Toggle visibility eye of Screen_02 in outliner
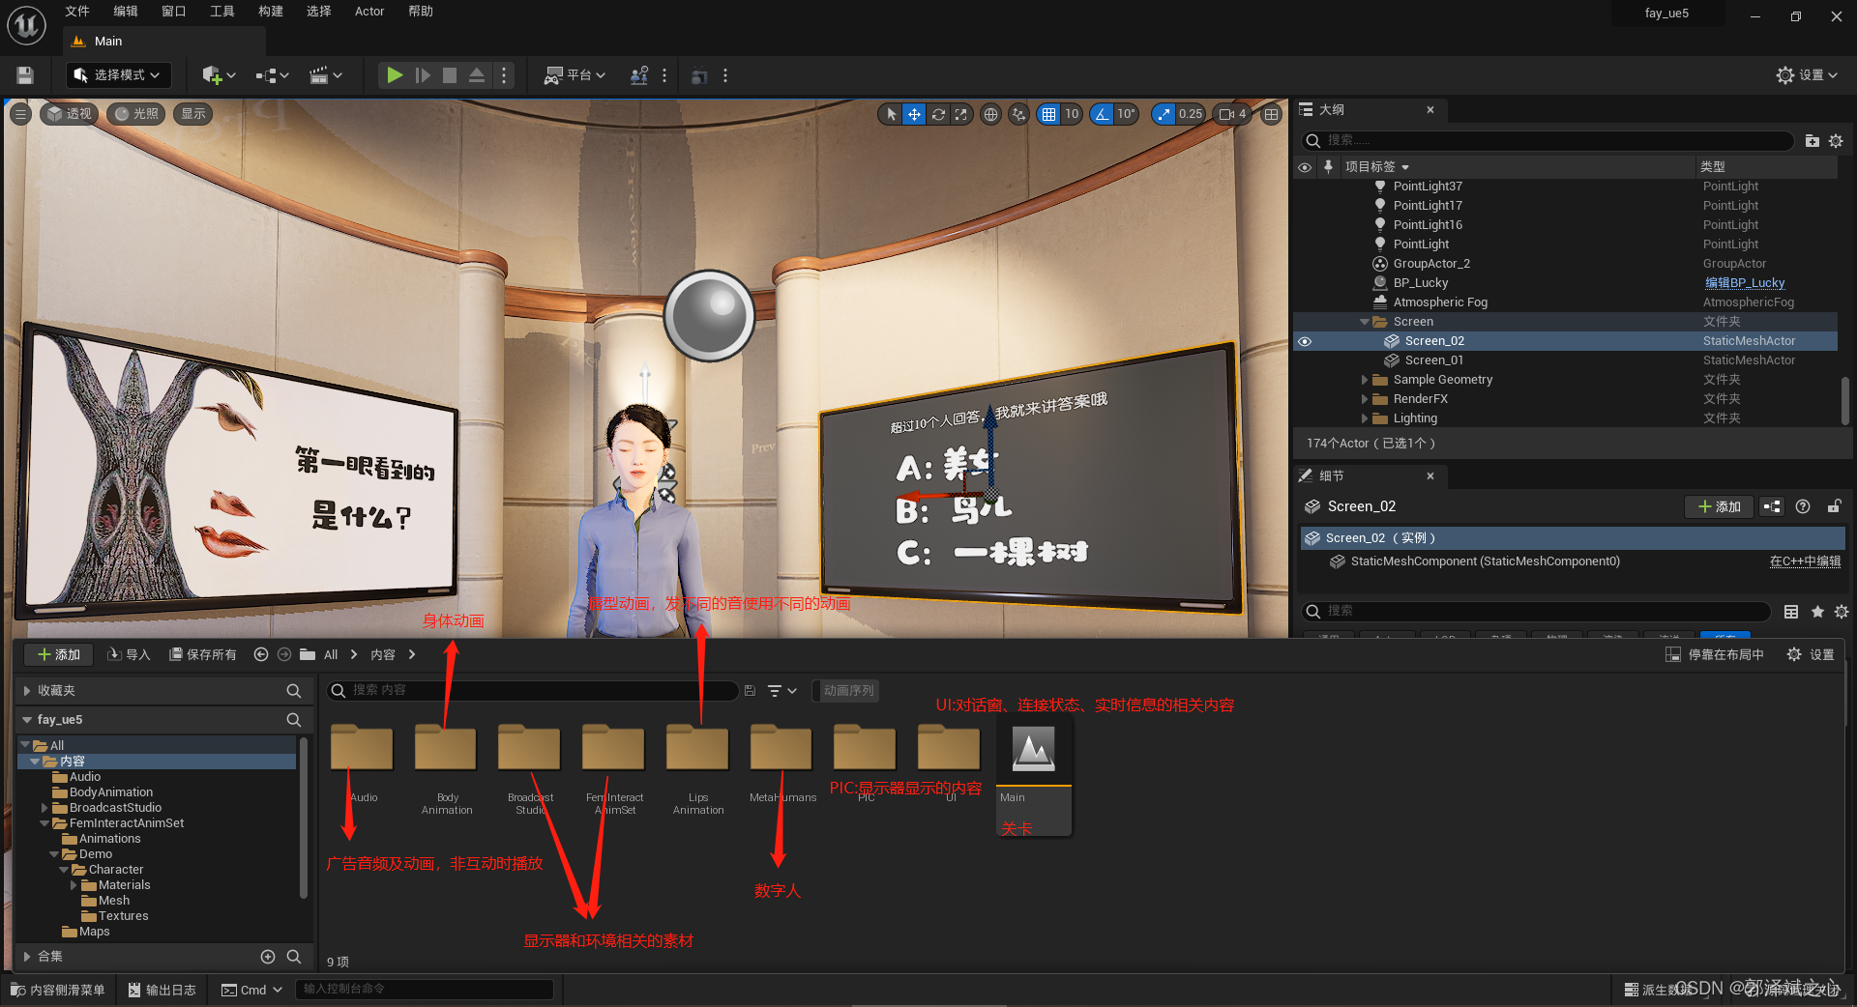This screenshot has width=1857, height=1007. pyautogui.click(x=1305, y=341)
